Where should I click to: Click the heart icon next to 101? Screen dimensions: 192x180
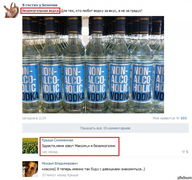pos(178,118)
